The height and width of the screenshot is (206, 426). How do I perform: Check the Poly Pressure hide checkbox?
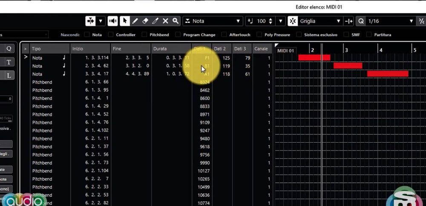pyautogui.click(x=259, y=35)
